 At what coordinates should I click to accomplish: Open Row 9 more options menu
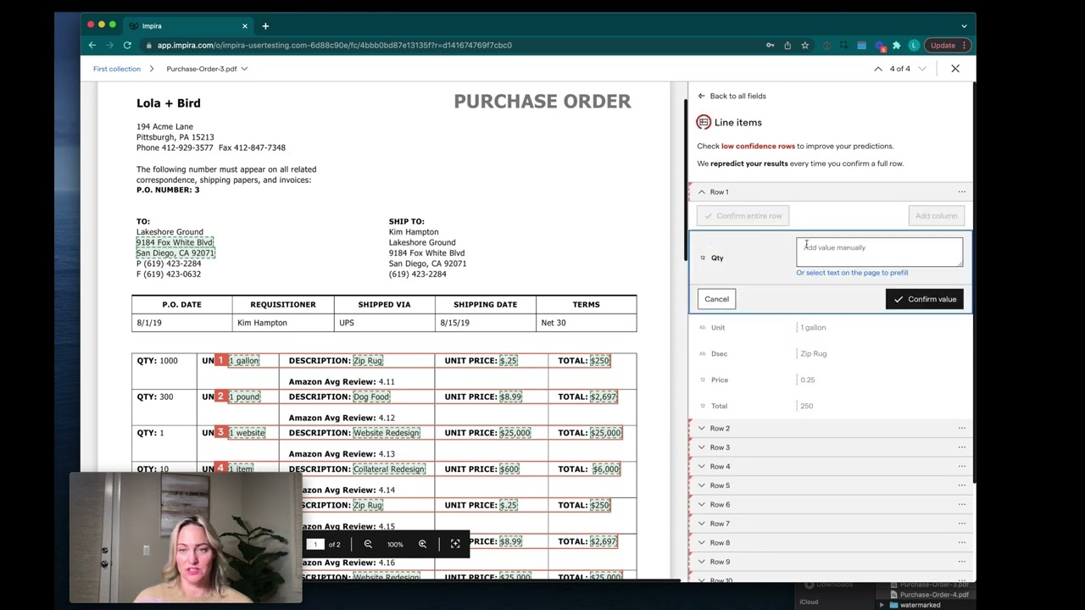pyautogui.click(x=961, y=562)
